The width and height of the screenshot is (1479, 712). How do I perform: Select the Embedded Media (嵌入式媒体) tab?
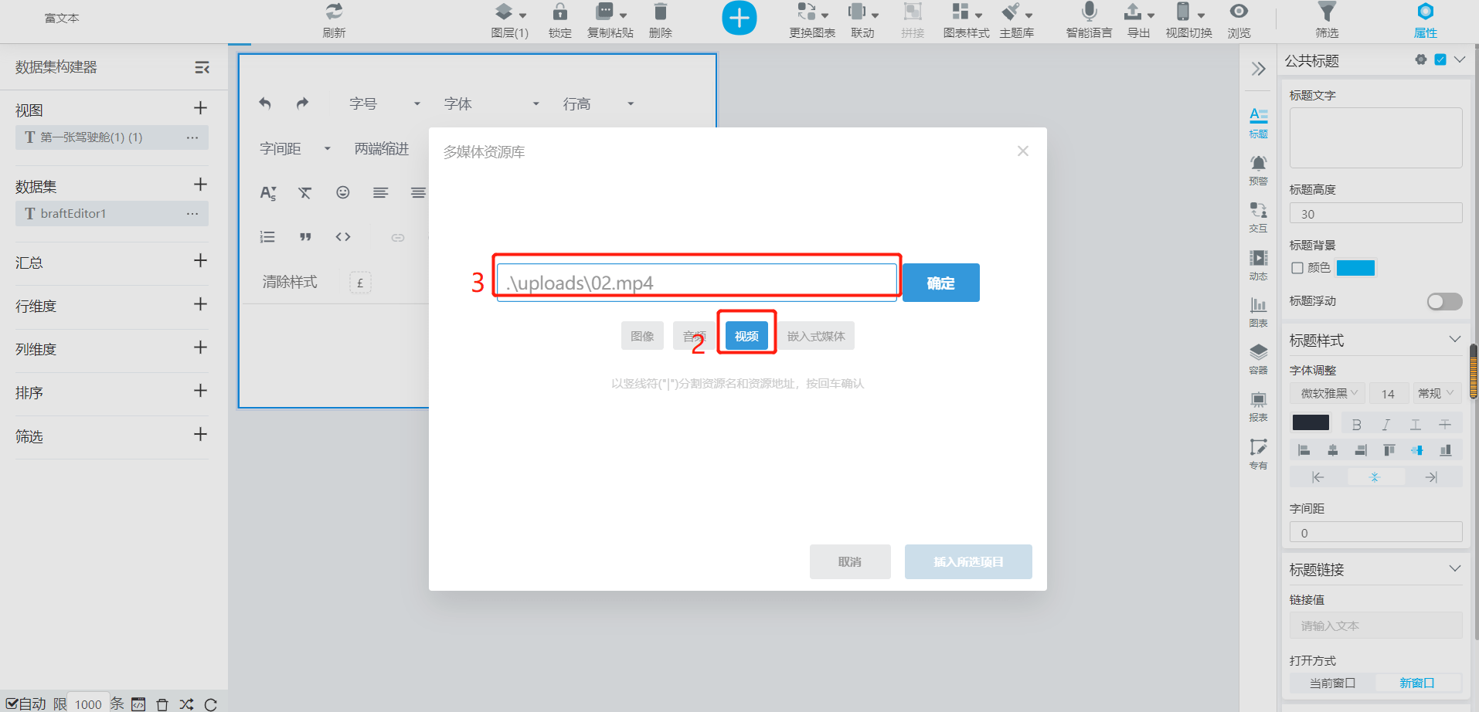point(816,336)
